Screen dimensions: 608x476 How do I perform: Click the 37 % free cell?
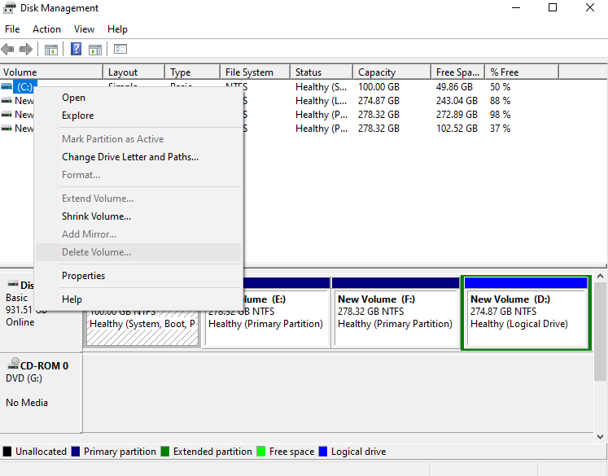point(500,129)
